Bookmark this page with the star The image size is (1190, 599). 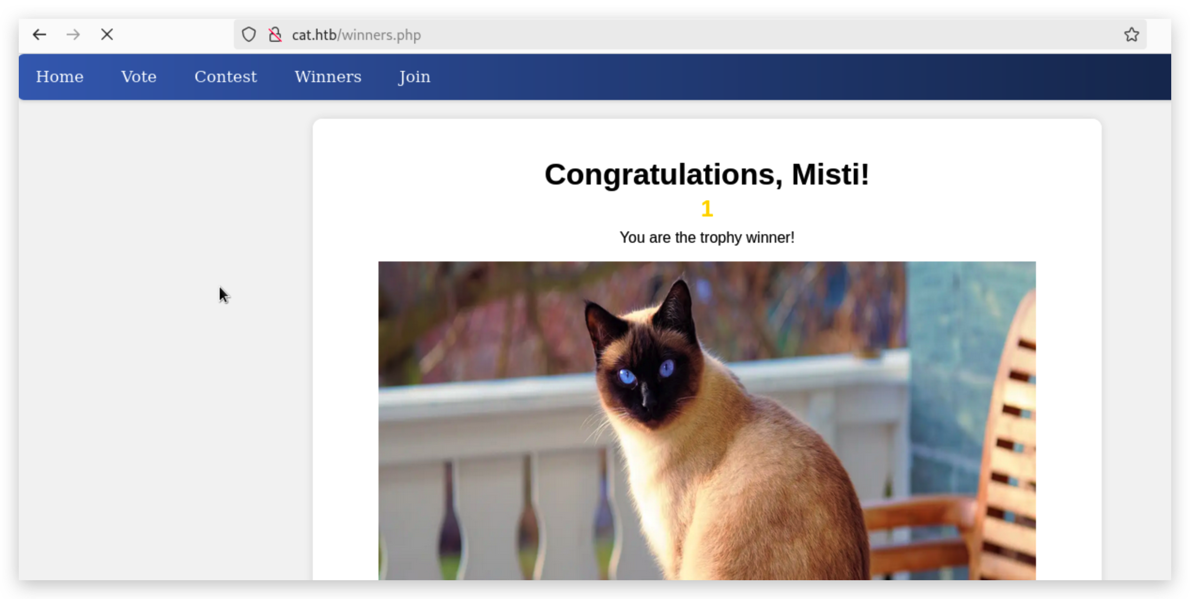tap(1131, 35)
